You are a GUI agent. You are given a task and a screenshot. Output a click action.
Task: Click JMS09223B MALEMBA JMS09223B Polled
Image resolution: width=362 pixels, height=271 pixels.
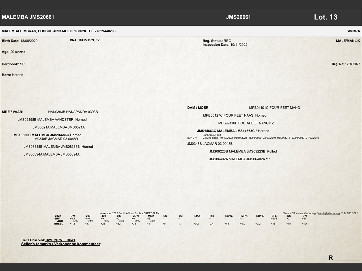pos(243,152)
